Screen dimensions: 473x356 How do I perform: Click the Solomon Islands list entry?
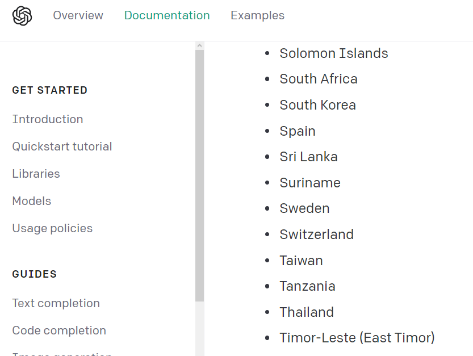(x=333, y=53)
